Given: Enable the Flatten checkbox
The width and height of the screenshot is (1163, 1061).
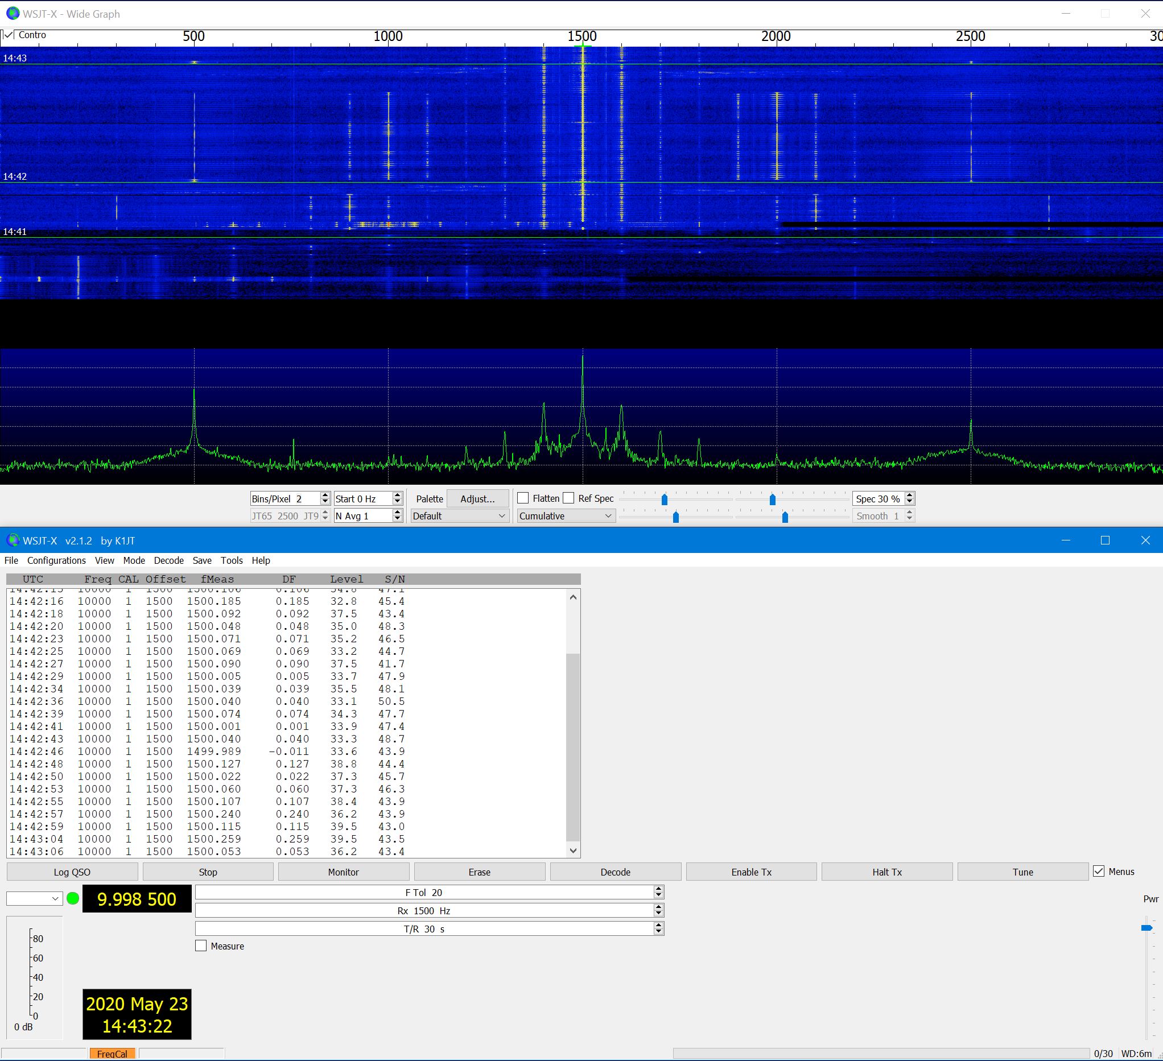Looking at the screenshot, I should point(523,498).
